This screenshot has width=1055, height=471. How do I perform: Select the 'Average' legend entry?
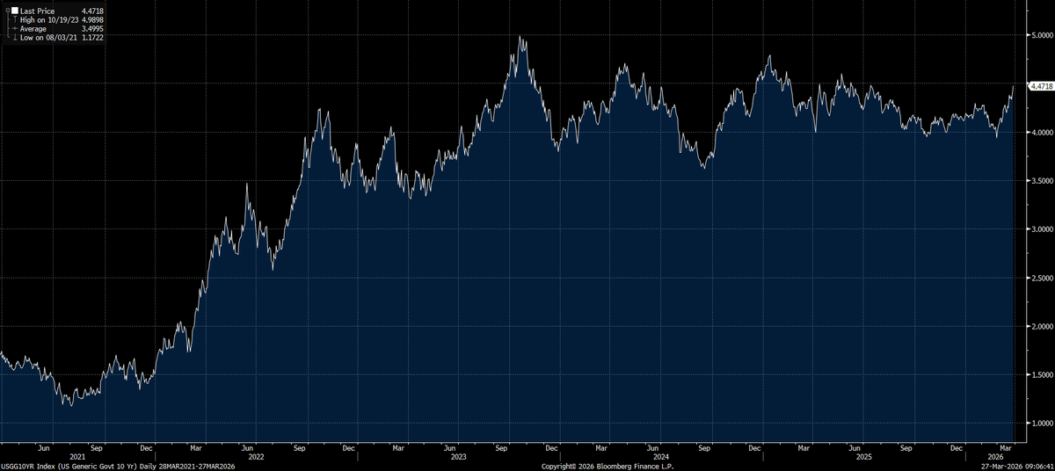33,29
